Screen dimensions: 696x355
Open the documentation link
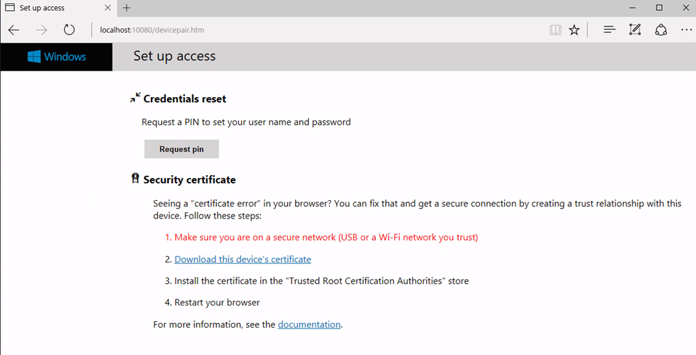[x=309, y=324]
